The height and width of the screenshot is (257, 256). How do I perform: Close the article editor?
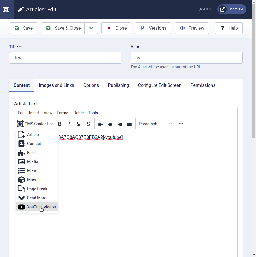pyautogui.click(x=116, y=28)
